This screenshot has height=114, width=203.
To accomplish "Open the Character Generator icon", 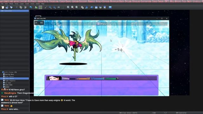I will click(x=100, y=7).
